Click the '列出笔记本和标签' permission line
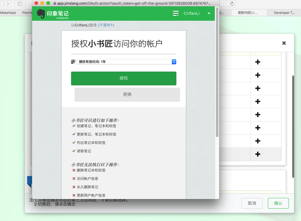The width and height of the screenshot is (301, 221). coord(91,143)
